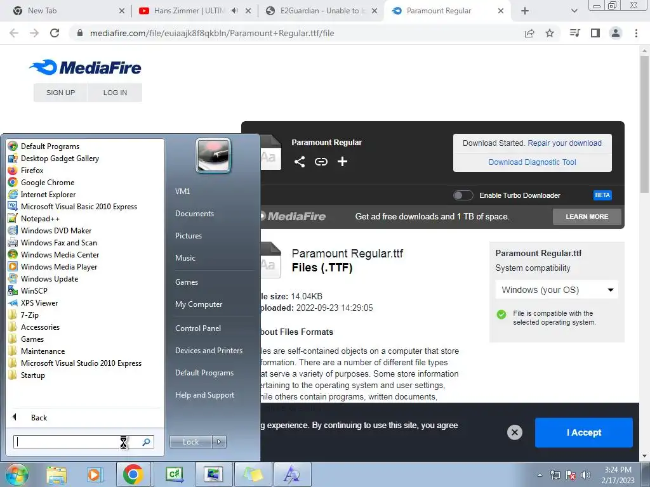The height and width of the screenshot is (487, 650).
Task: Open the Download Diagnostic Tool link
Action: 533,162
